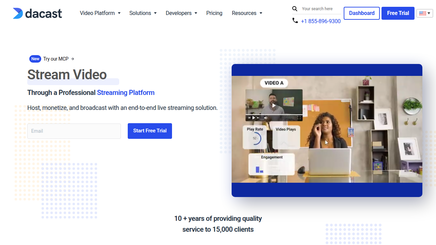Click the "Stream Video" heading
436x245 pixels.
click(67, 75)
